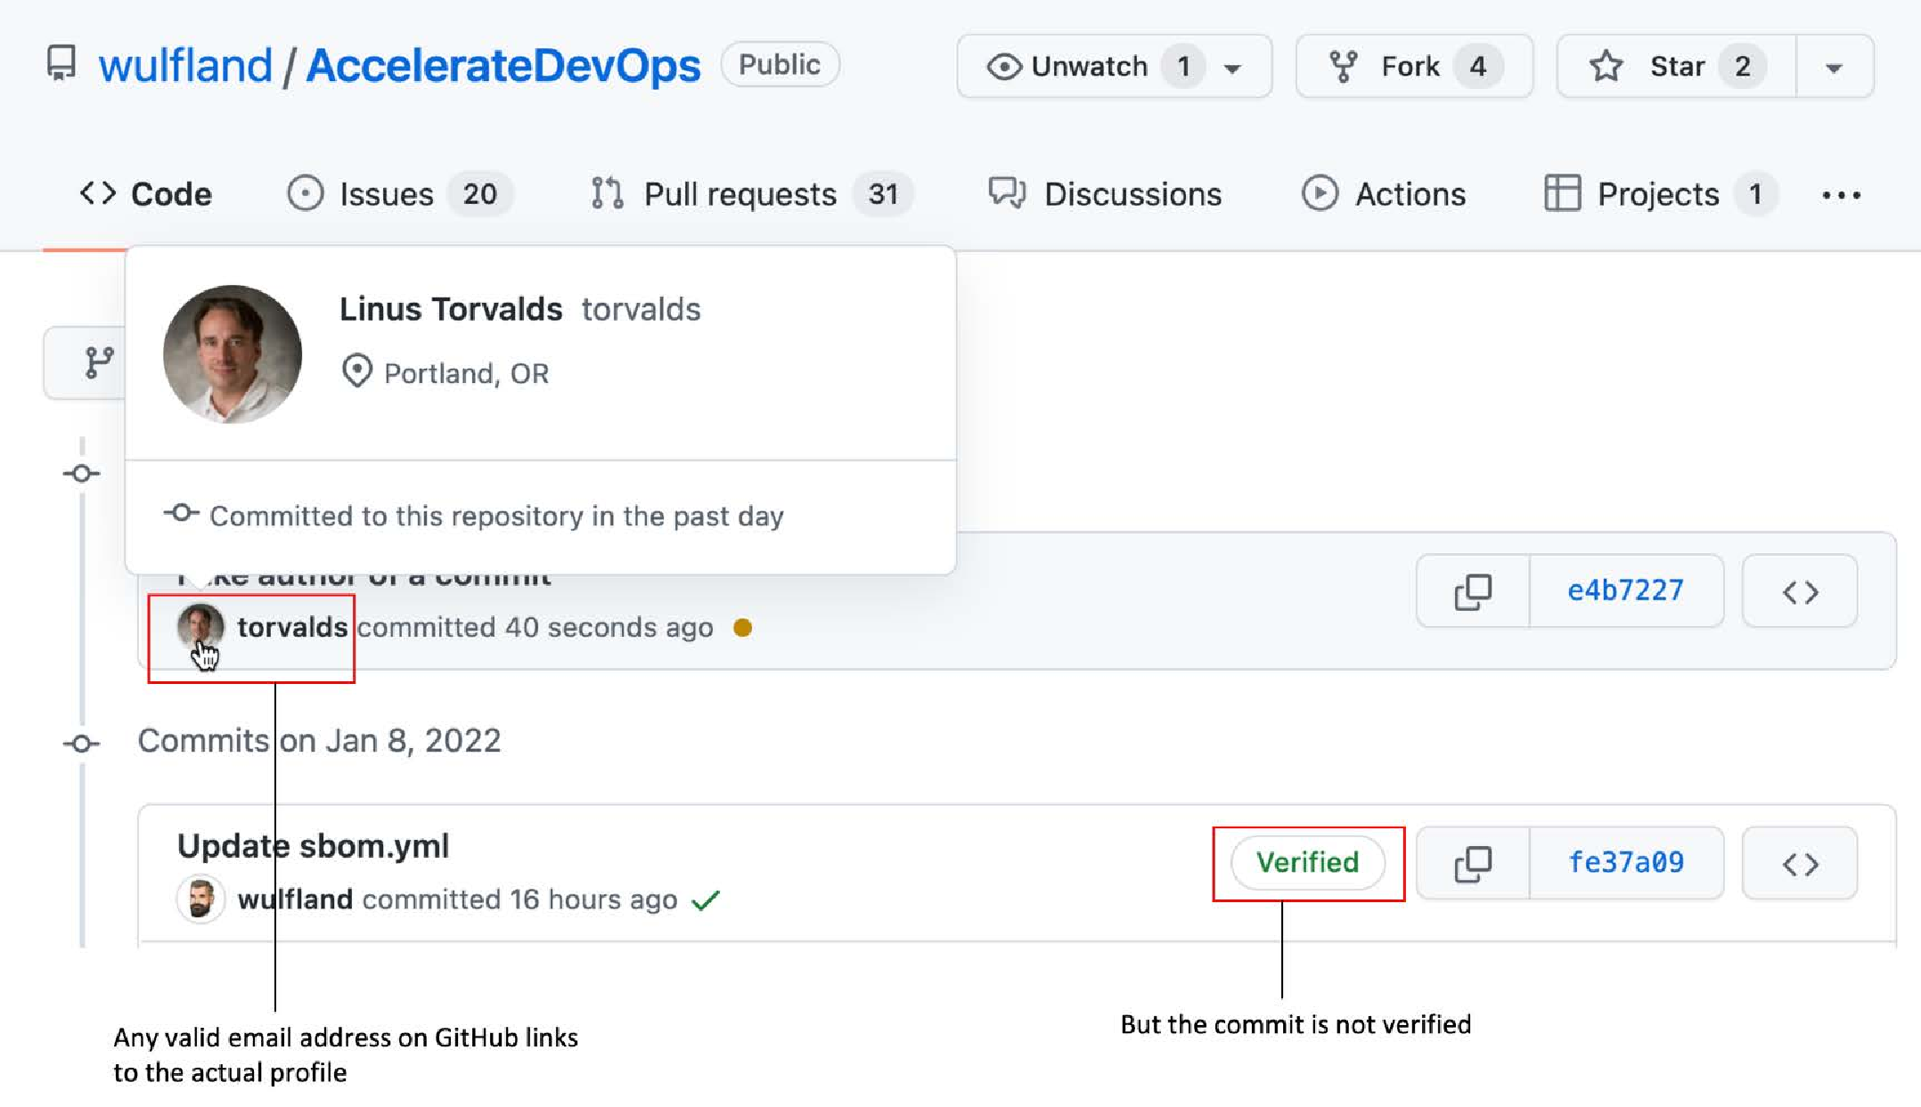Open the Issues tab
The width and height of the screenshot is (1921, 1107).
tap(400, 194)
